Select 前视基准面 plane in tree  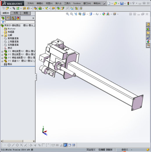(13, 38)
